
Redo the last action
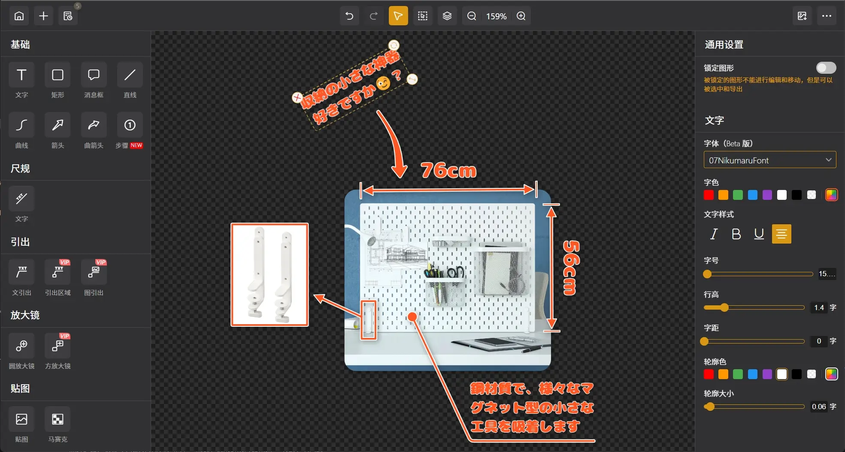tap(374, 16)
